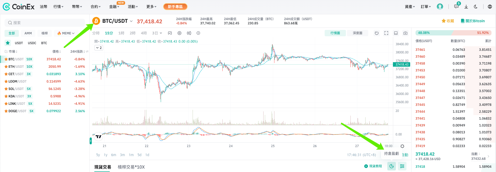This screenshot has width=496, height=172.
Task: Open 關於Bitcoin info link
Action: (473, 21)
